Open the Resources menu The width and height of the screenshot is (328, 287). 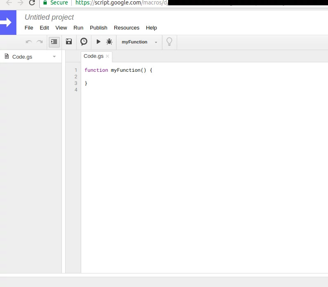(126, 28)
